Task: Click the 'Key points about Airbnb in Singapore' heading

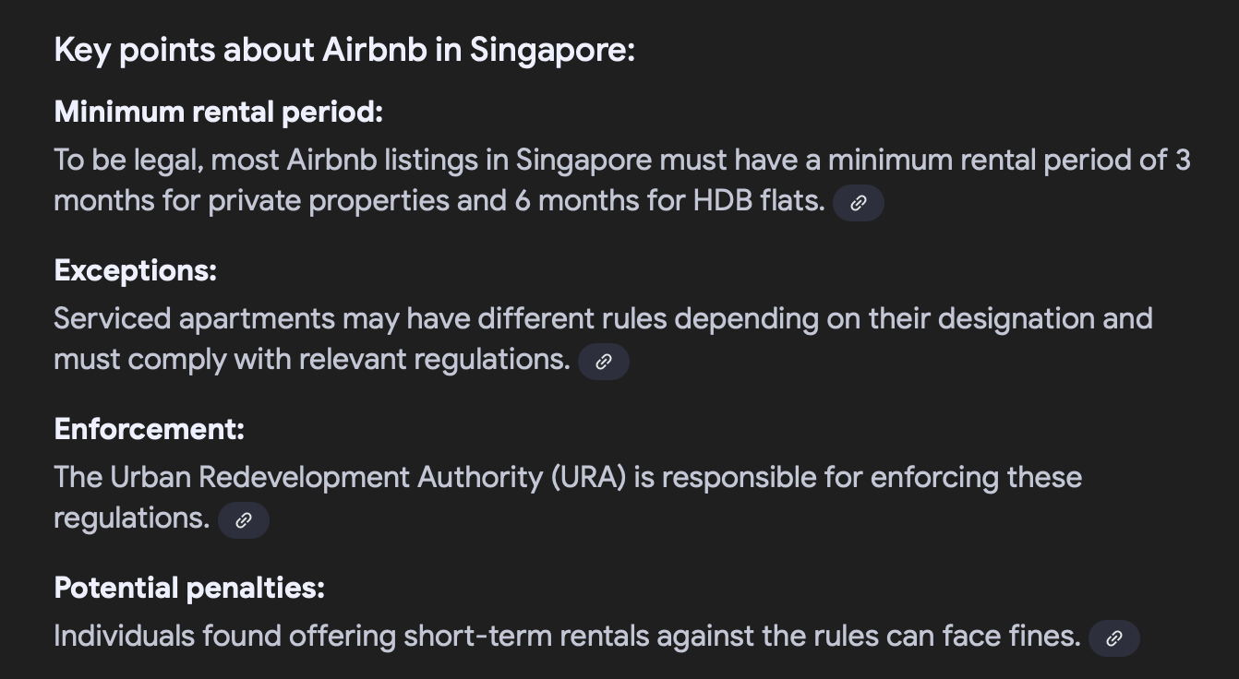Action: click(x=344, y=50)
